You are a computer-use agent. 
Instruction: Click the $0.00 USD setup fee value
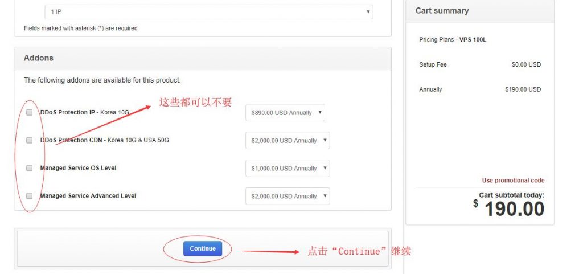point(526,65)
